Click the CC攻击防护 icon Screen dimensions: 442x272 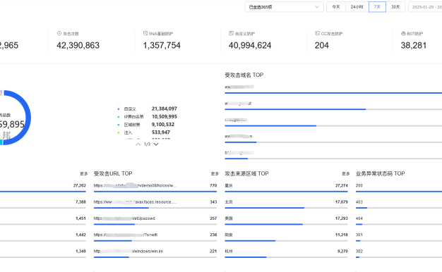tap(318, 33)
